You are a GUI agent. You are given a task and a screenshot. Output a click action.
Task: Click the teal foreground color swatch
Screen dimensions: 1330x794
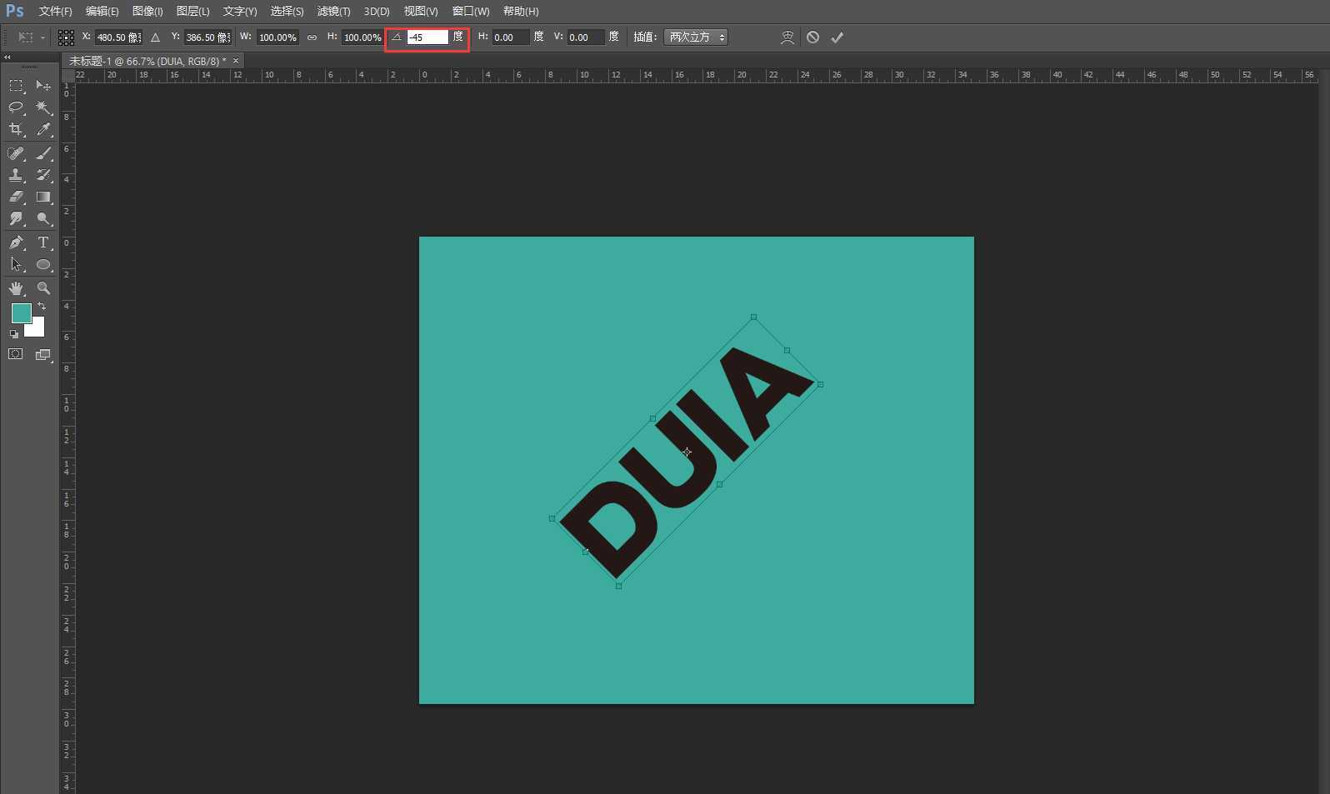tap(21, 313)
